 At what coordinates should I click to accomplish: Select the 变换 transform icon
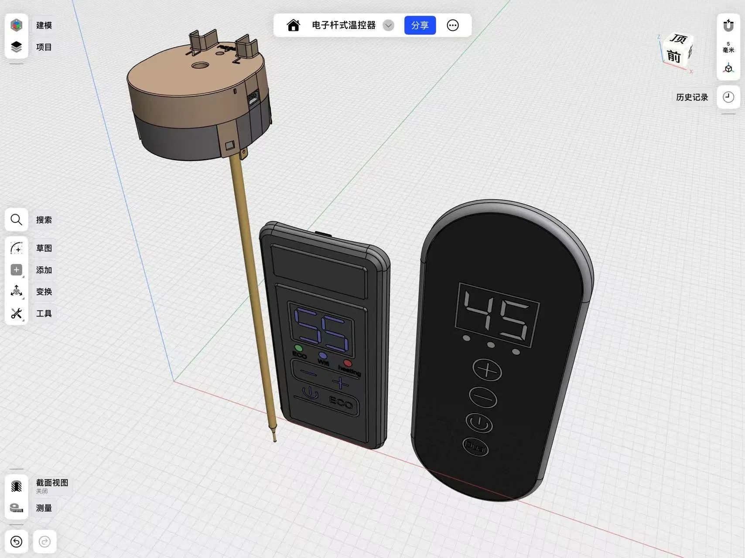pos(17,291)
